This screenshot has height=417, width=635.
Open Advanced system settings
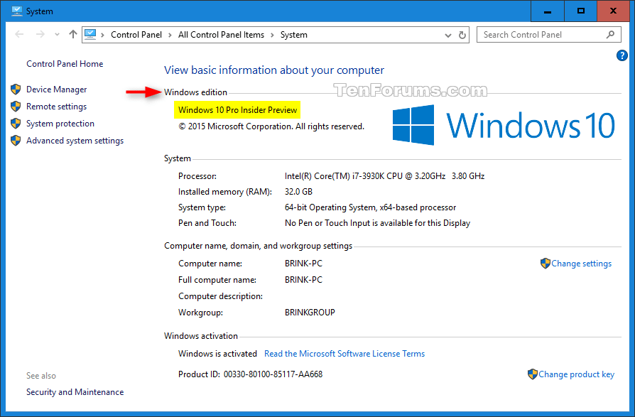74,140
